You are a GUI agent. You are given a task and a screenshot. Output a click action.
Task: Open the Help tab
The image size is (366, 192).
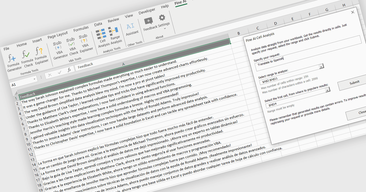165,7
